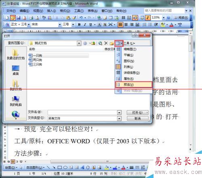Select Thumbnails (缩略图) in views menu
The image size is (202, 178).
click(134, 49)
